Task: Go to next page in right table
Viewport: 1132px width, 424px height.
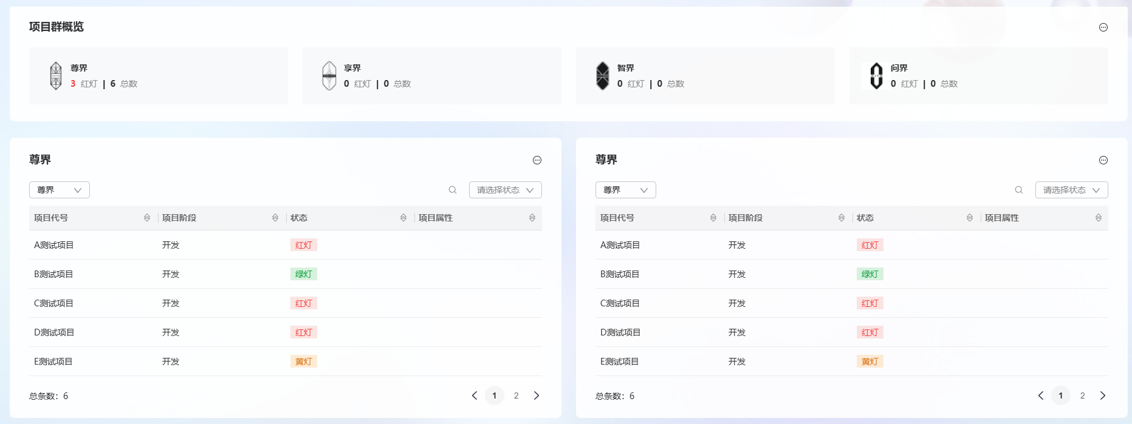Action: click(1103, 395)
